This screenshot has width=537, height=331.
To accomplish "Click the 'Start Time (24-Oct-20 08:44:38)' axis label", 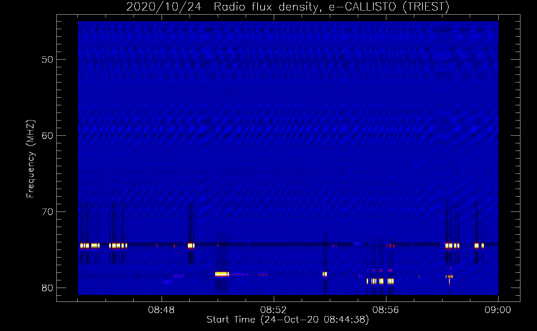I will click(288, 320).
